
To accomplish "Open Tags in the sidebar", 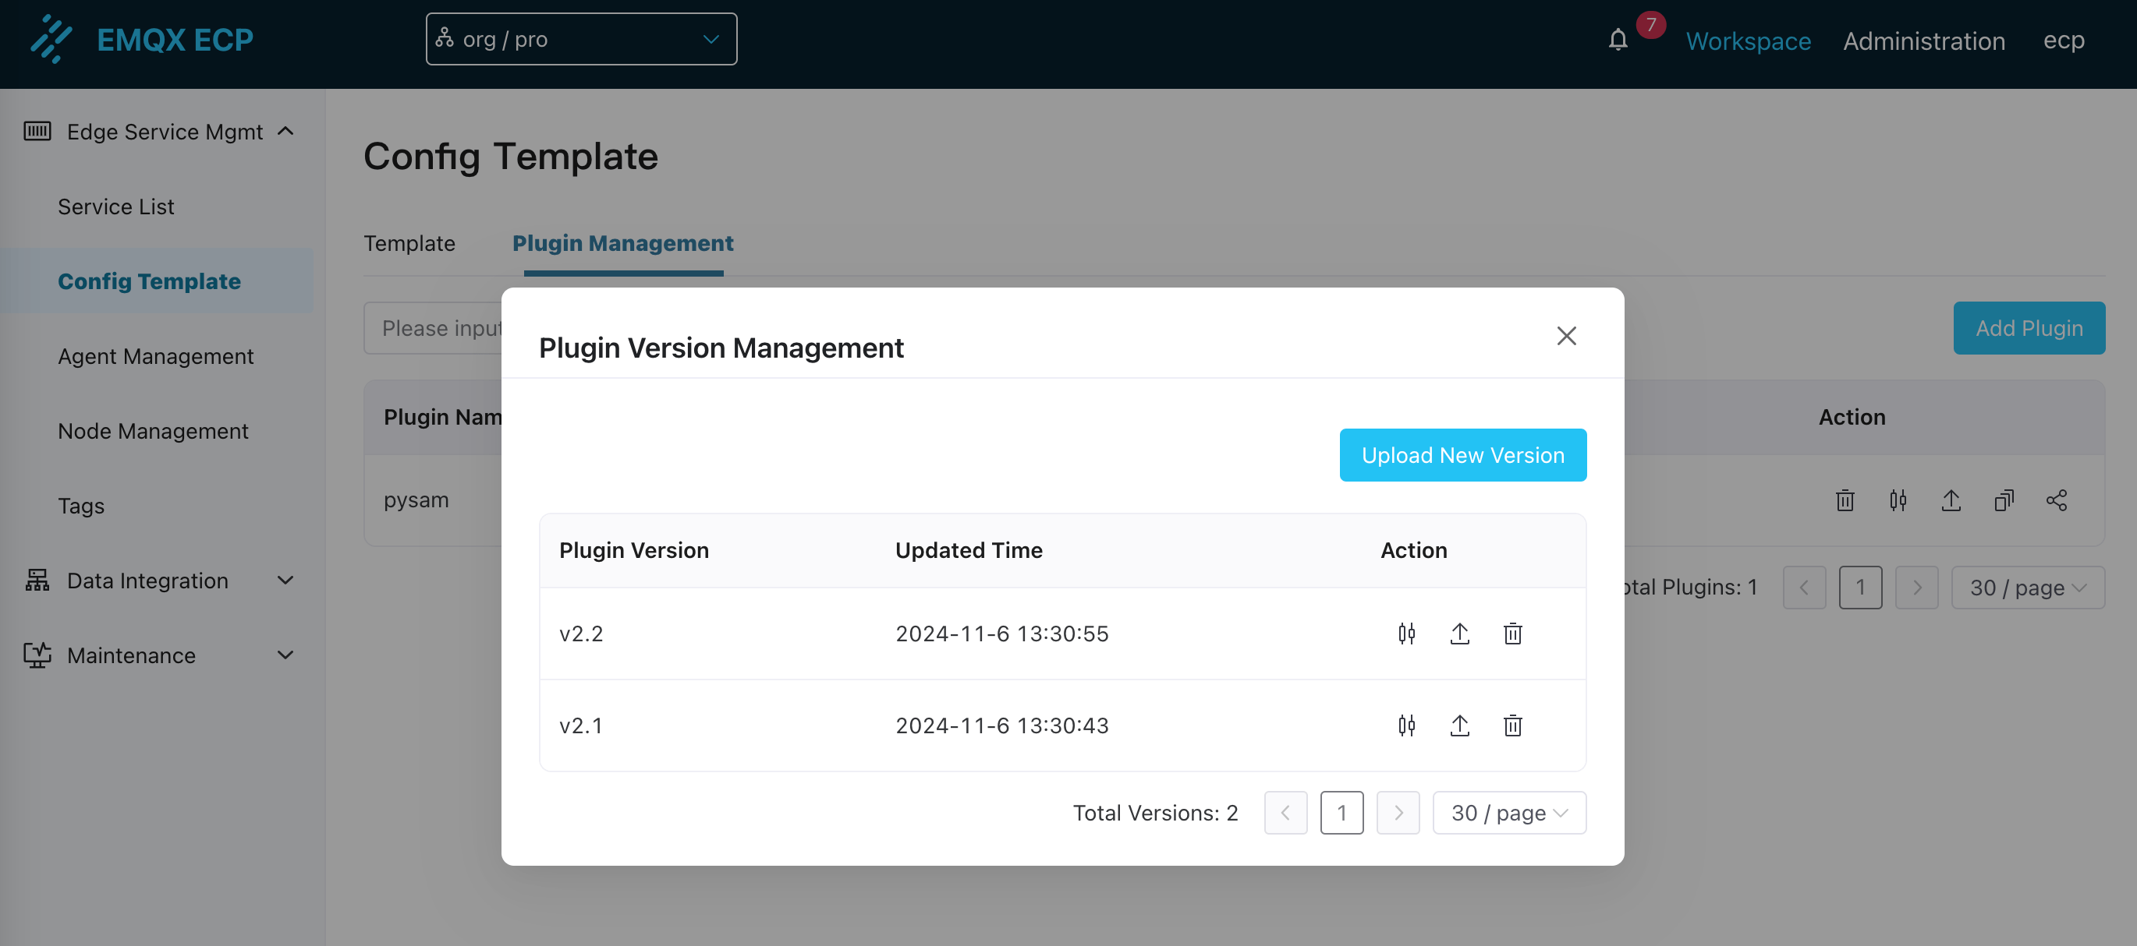I will [x=81, y=505].
